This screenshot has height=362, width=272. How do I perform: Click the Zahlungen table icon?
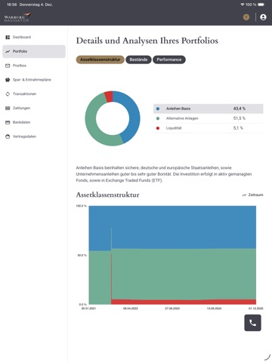(8, 108)
